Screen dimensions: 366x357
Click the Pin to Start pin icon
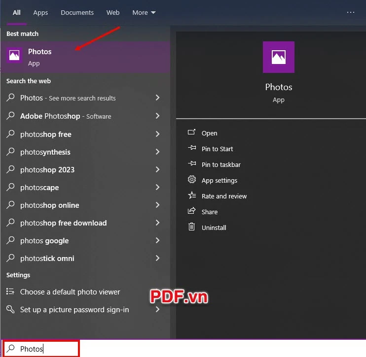tap(192, 148)
